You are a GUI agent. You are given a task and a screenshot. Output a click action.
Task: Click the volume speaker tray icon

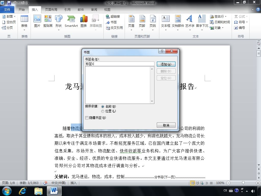click(253, 191)
